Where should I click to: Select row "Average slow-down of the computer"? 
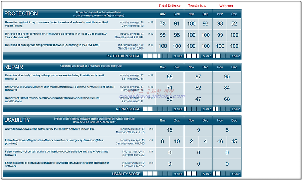click(122, 130)
